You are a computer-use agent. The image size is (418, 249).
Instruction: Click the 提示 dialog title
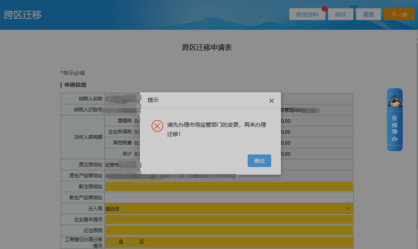click(153, 100)
